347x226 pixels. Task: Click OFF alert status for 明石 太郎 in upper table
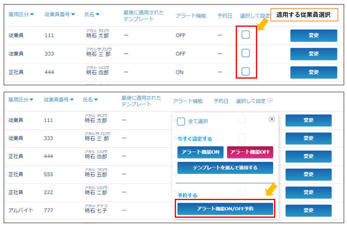pyautogui.click(x=181, y=35)
